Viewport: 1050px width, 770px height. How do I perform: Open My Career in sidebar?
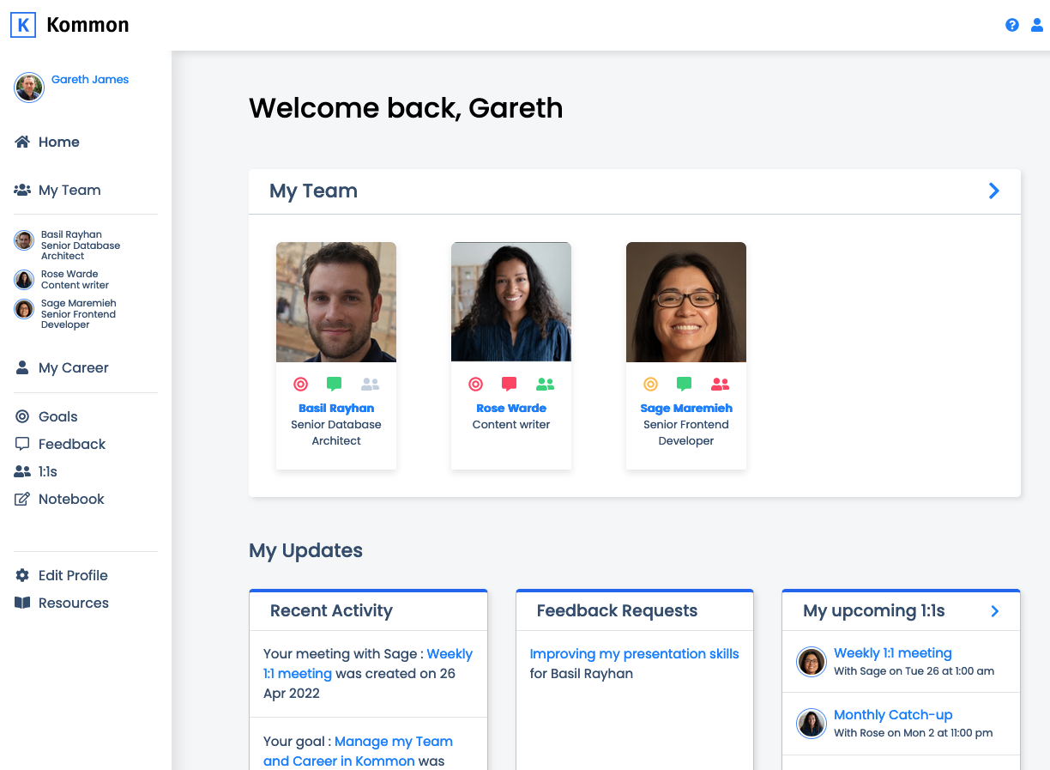tap(73, 367)
